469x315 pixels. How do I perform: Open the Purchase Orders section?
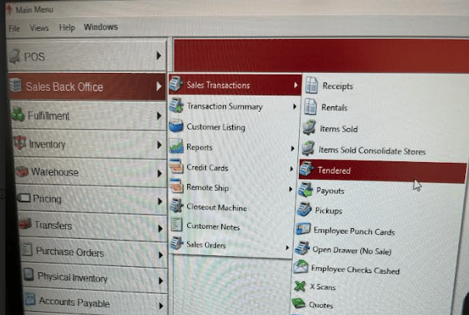(x=93, y=252)
